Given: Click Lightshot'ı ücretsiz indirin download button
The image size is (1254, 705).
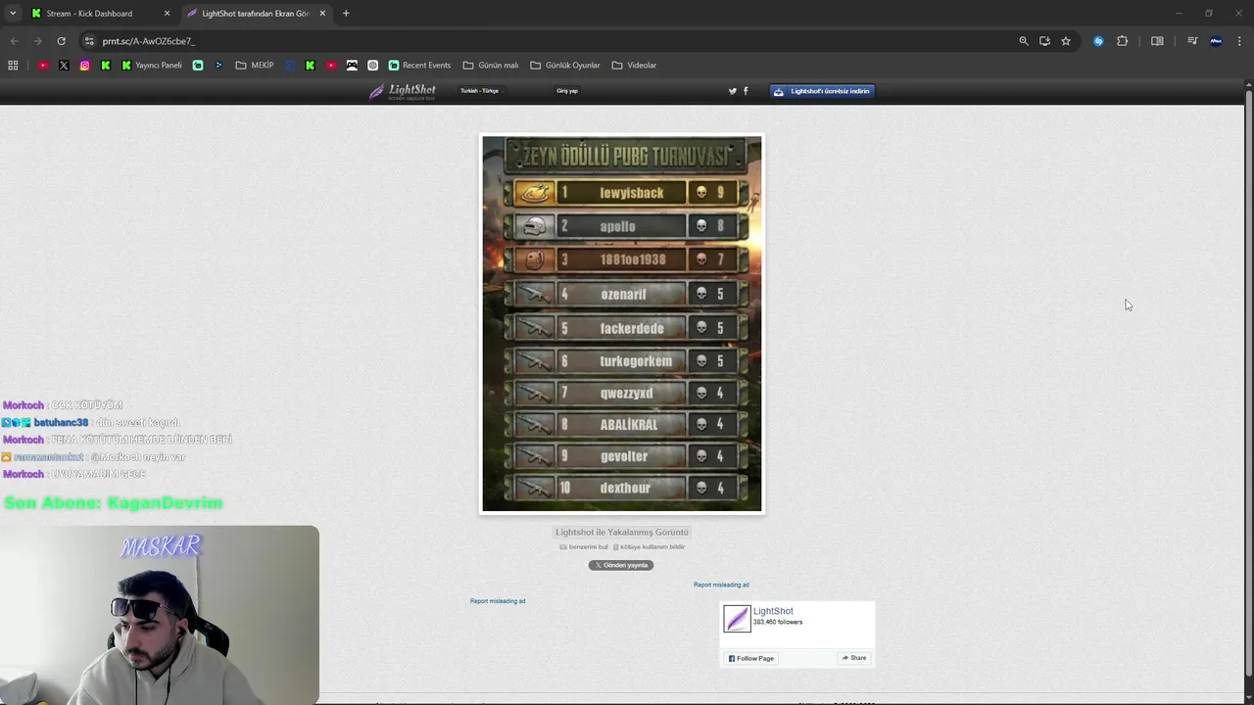Looking at the screenshot, I should (x=821, y=91).
